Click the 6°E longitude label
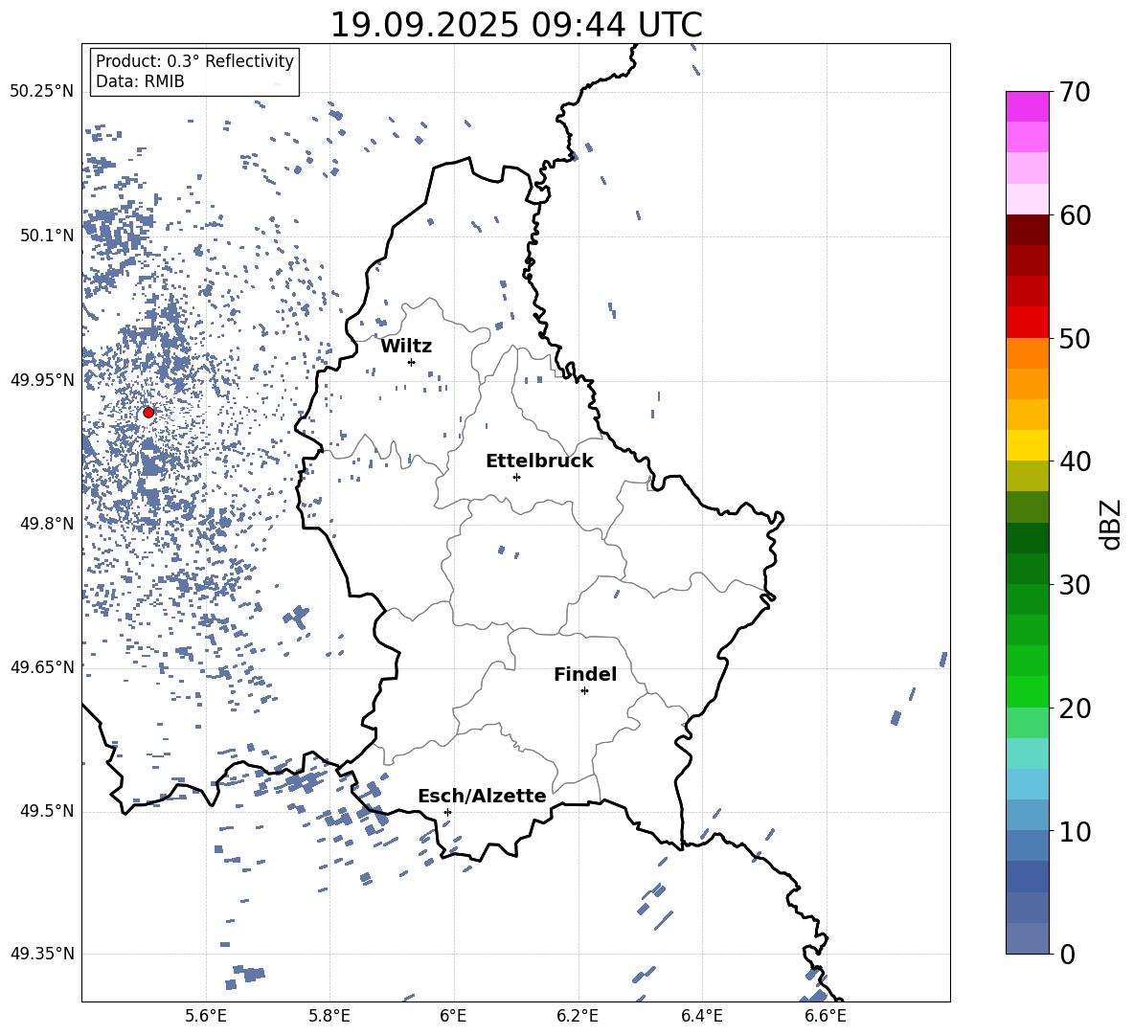This screenshot has width=1134, height=1035. pos(453,1016)
